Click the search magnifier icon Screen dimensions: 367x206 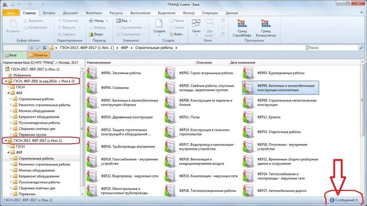click(x=362, y=48)
